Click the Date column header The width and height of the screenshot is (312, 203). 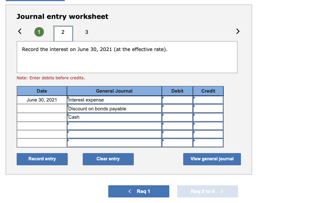pyautogui.click(x=42, y=91)
